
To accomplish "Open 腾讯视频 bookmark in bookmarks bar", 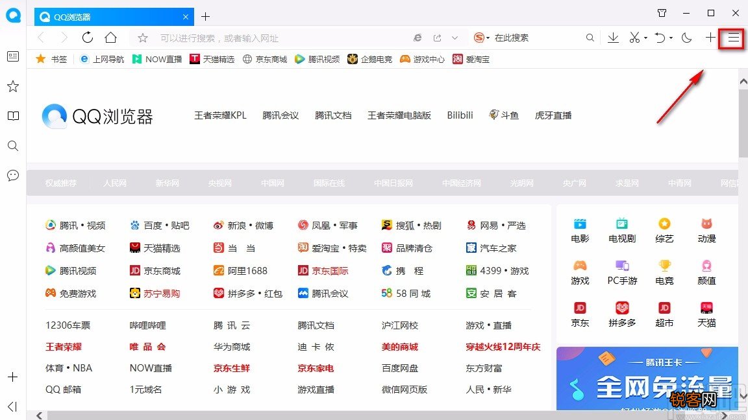I will point(318,59).
